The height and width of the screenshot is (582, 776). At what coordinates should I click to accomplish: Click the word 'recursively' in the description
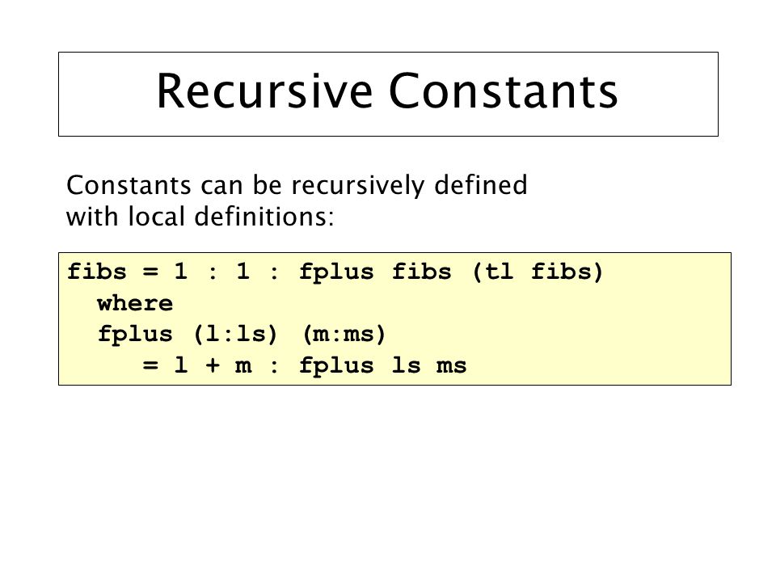point(358,186)
